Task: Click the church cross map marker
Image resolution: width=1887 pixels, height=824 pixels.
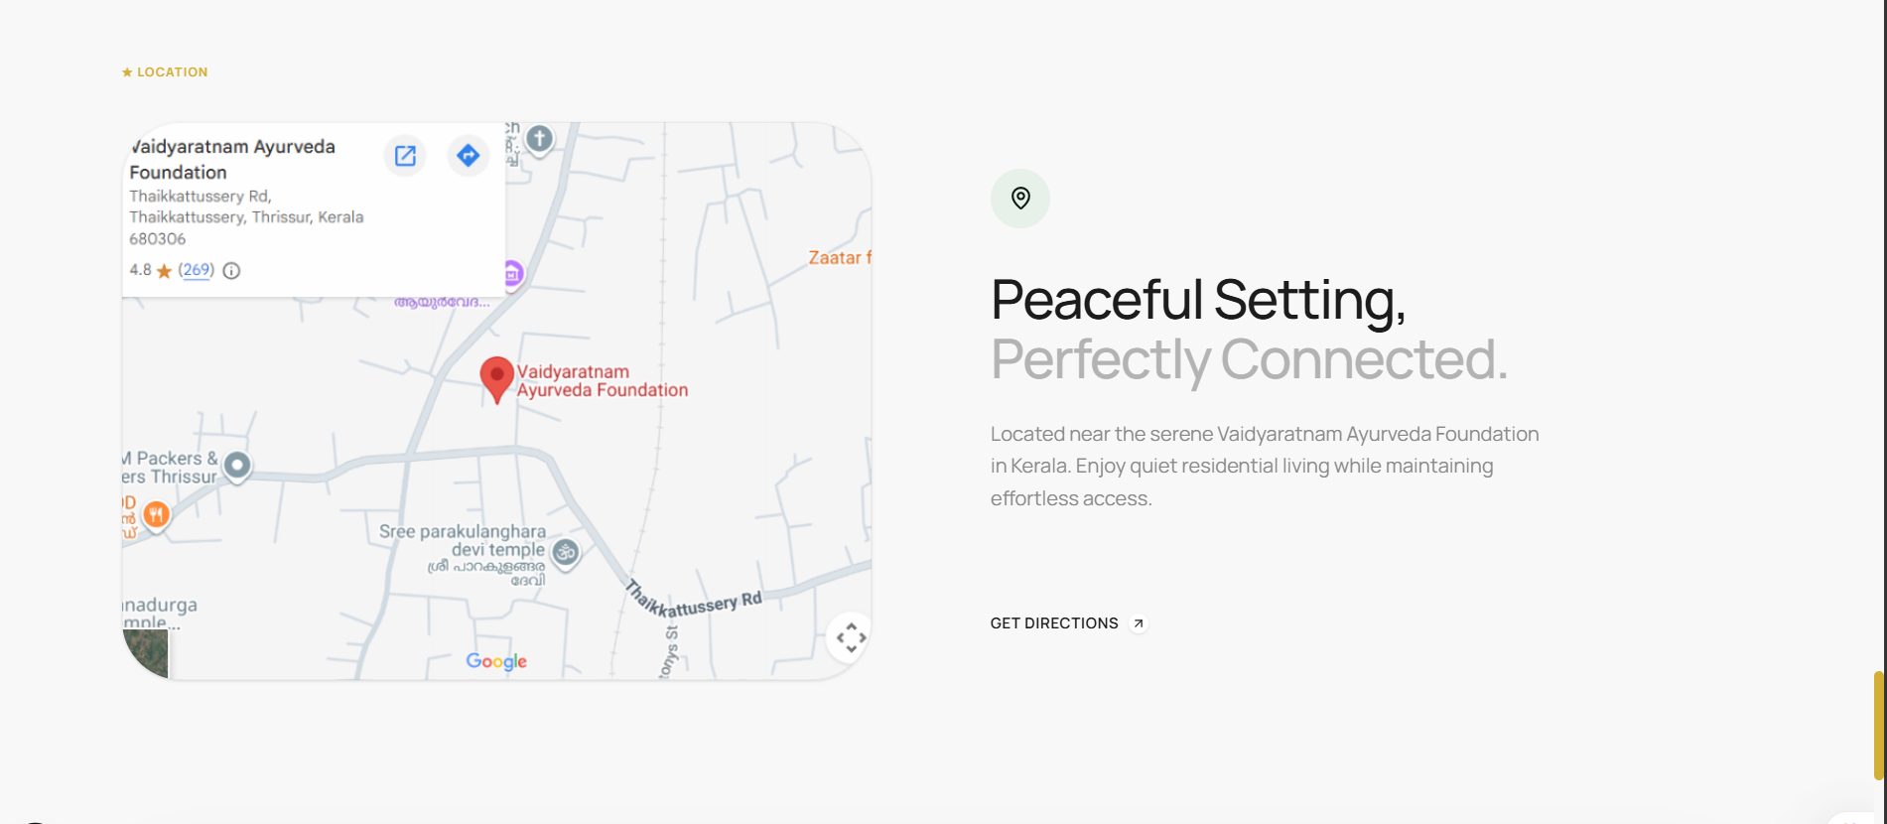Action: [539, 140]
